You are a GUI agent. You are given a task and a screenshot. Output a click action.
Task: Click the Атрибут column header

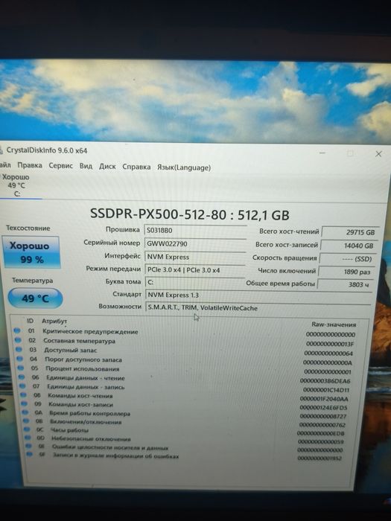[x=54, y=321]
